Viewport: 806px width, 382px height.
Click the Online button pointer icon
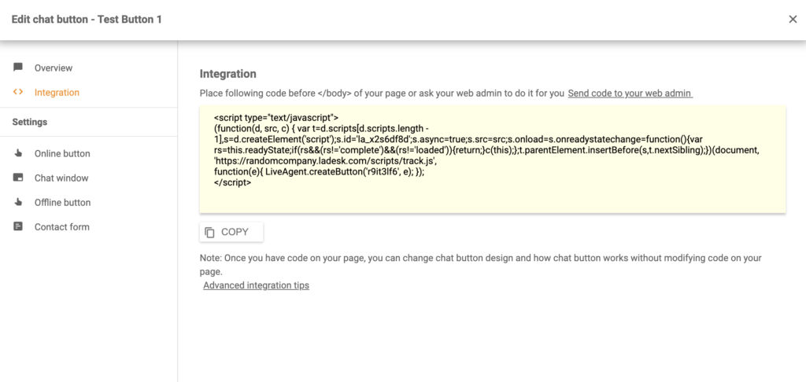(x=18, y=153)
